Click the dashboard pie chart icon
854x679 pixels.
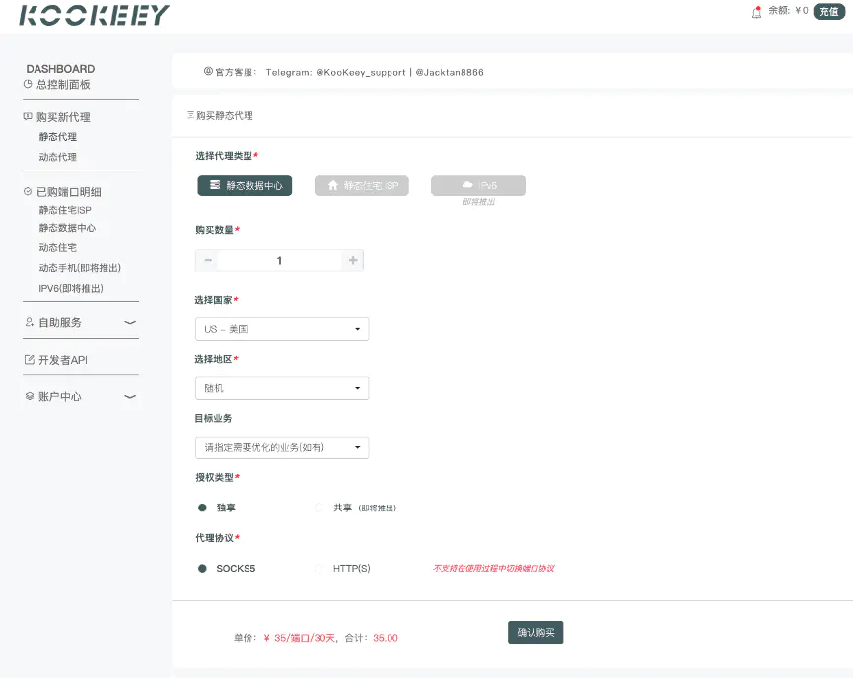[28, 84]
